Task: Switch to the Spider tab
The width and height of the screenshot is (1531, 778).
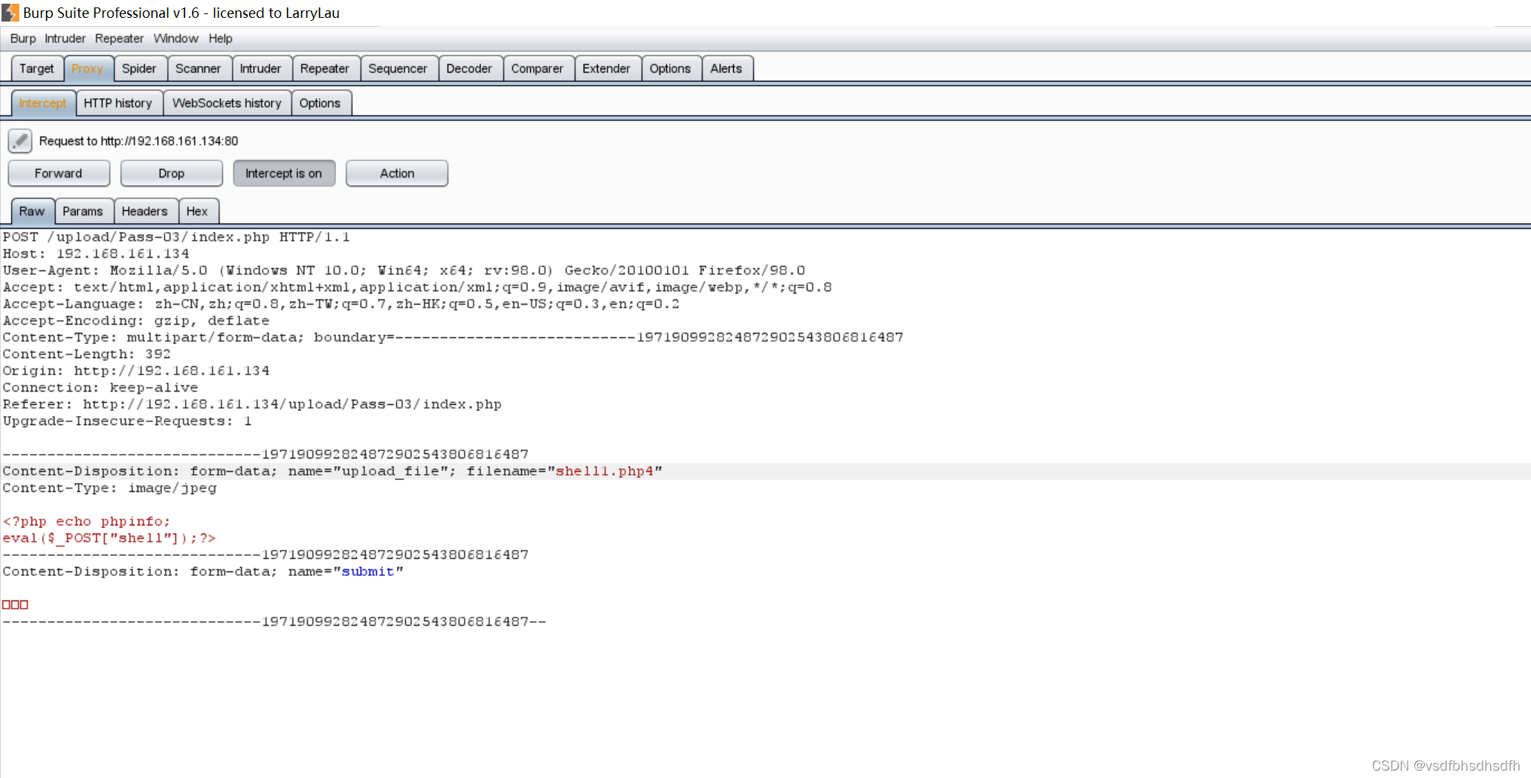Action: point(139,68)
